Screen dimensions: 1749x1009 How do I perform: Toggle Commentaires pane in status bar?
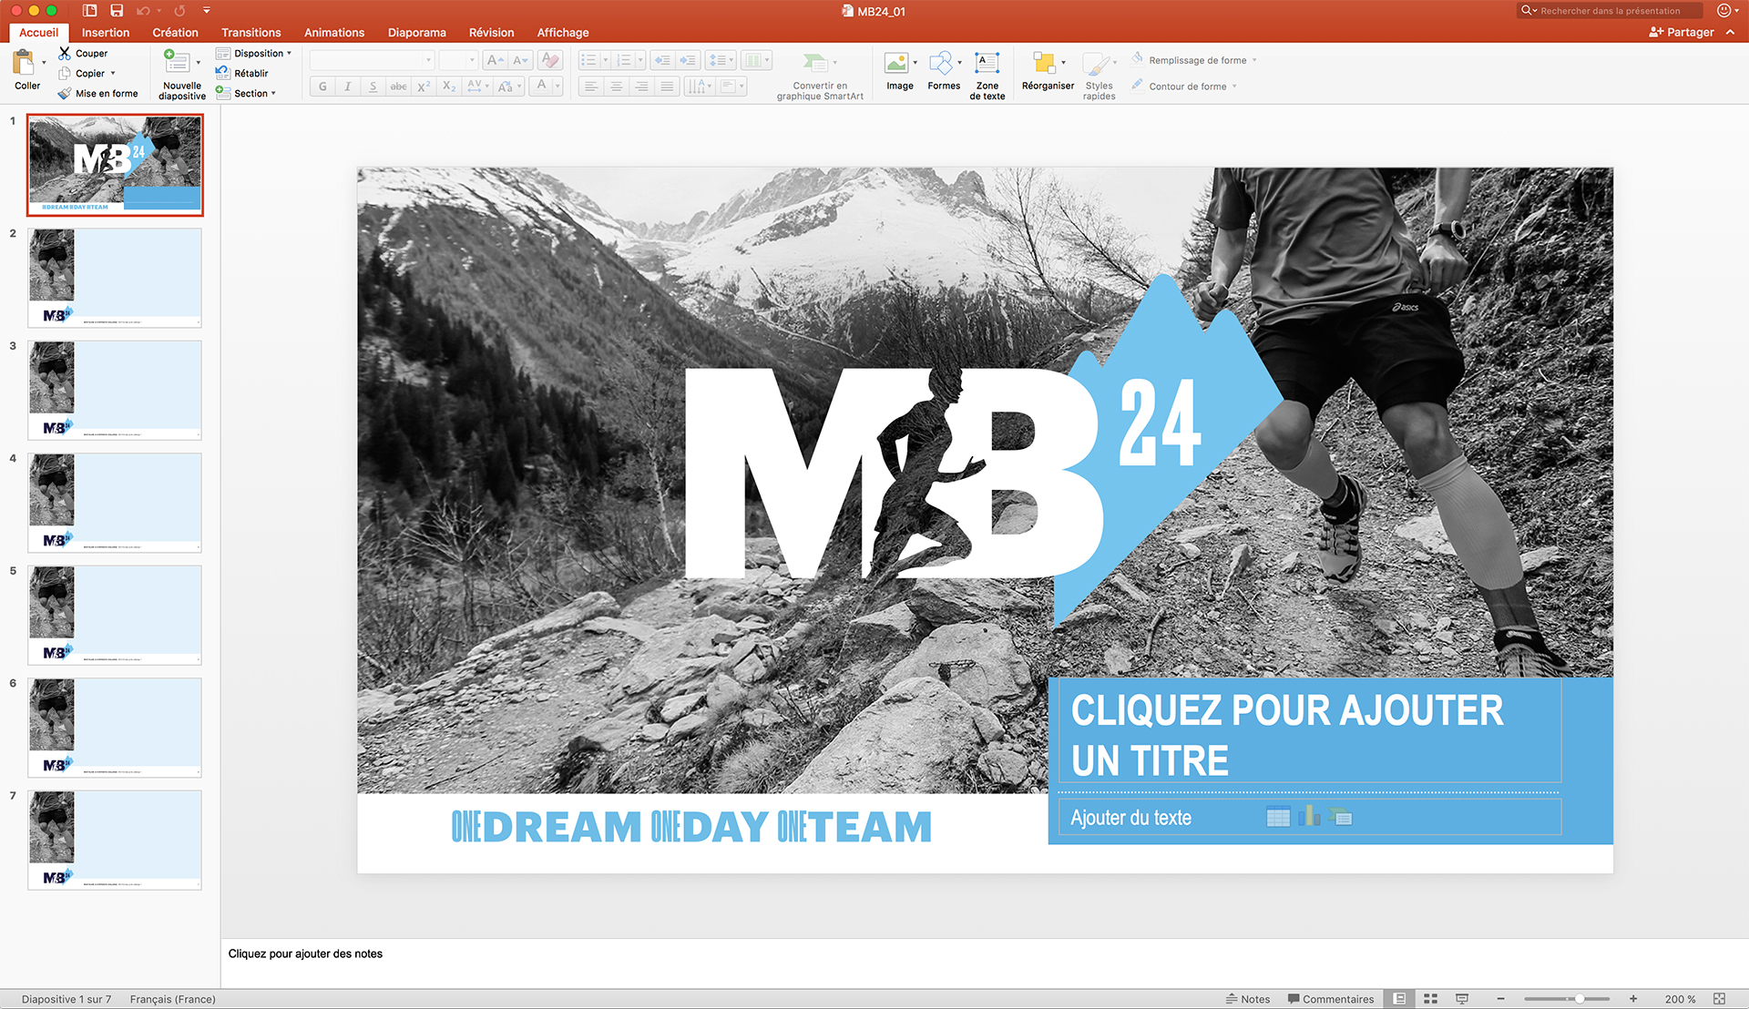pos(1331,999)
